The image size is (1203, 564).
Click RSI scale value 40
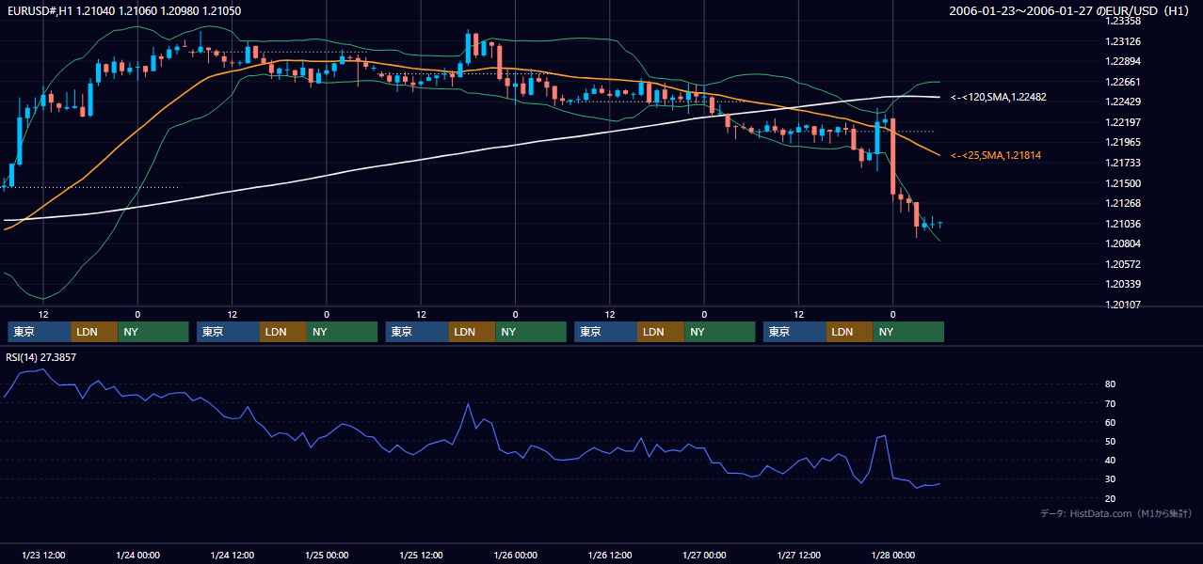point(1111,461)
